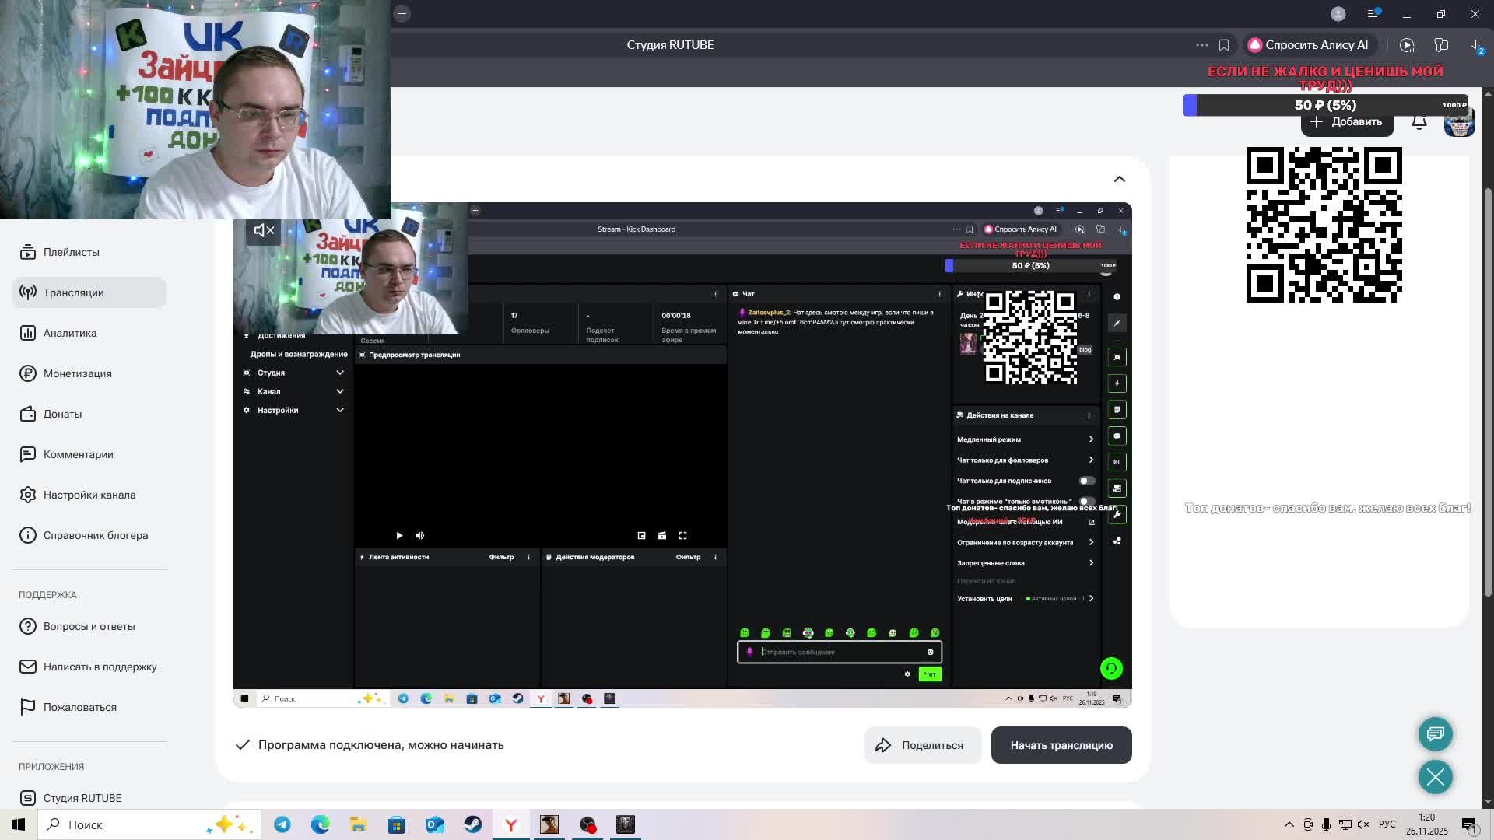1494x840 pixels.
Task: Show hidden system tray icons arrow
Action: click(1289, 824)
